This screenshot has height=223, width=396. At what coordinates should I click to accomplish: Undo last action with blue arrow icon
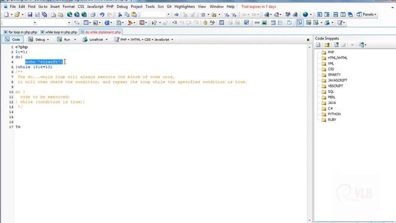click(101, 15)
